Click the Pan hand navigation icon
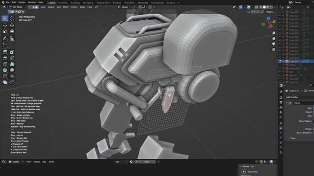The height and width of the screenshot is (176, 314). click(274, 38)
